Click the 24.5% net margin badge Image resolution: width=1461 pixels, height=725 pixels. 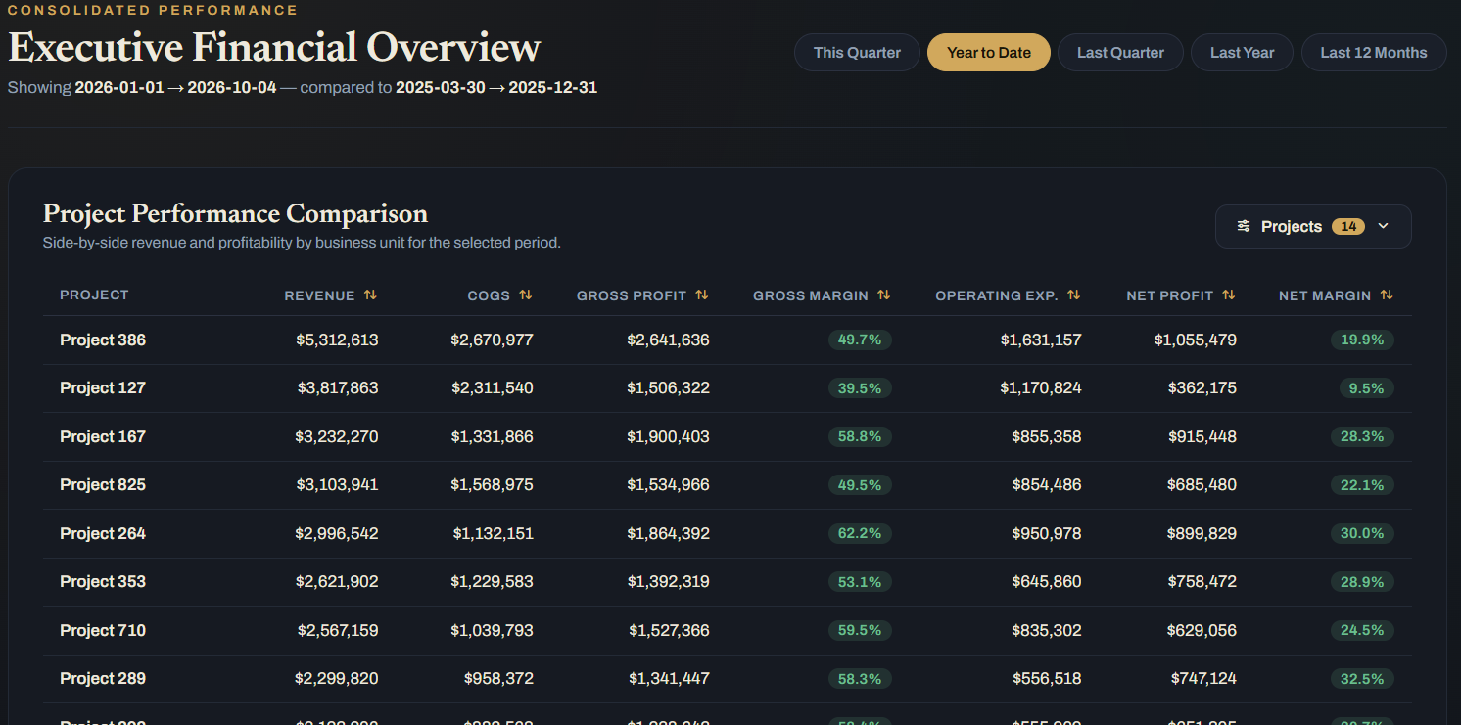point(1362,631)
